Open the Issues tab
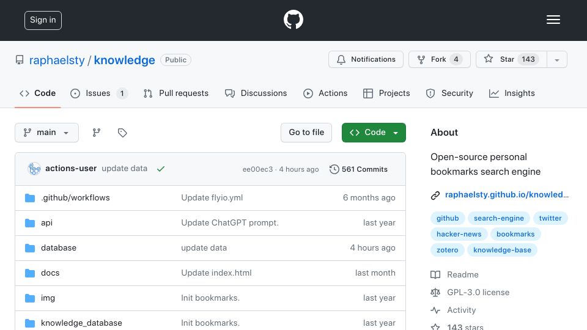 click(99, 93)
